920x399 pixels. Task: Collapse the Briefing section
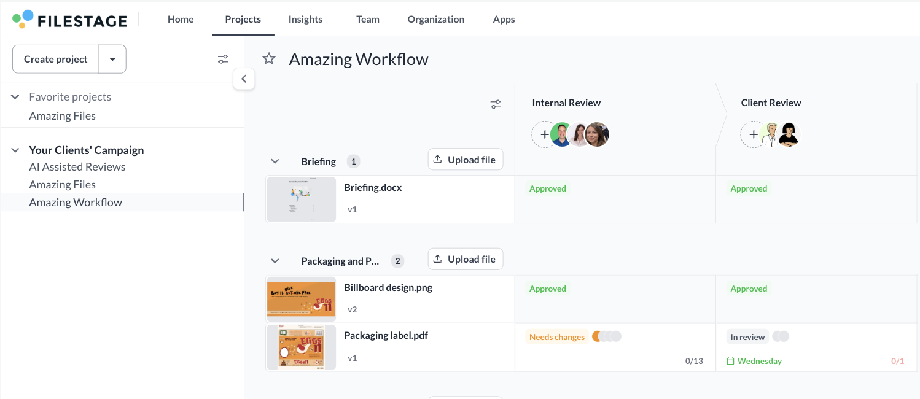pos(275,161)
